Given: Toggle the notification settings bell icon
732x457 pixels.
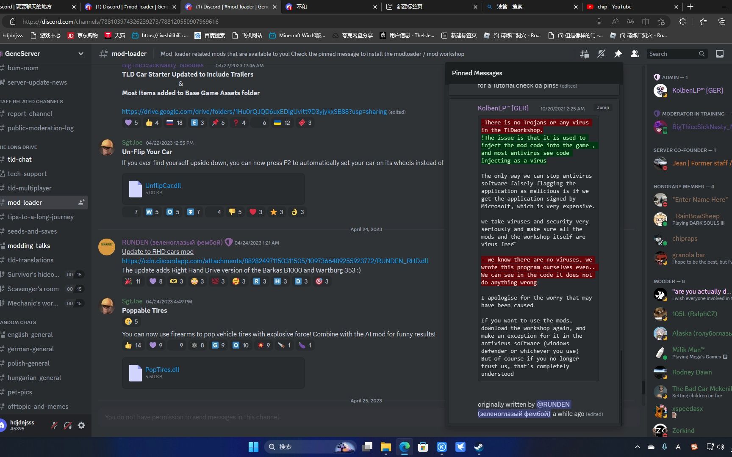Looking at the screenshot, I should pyautogui.click(x=601, y=54).
